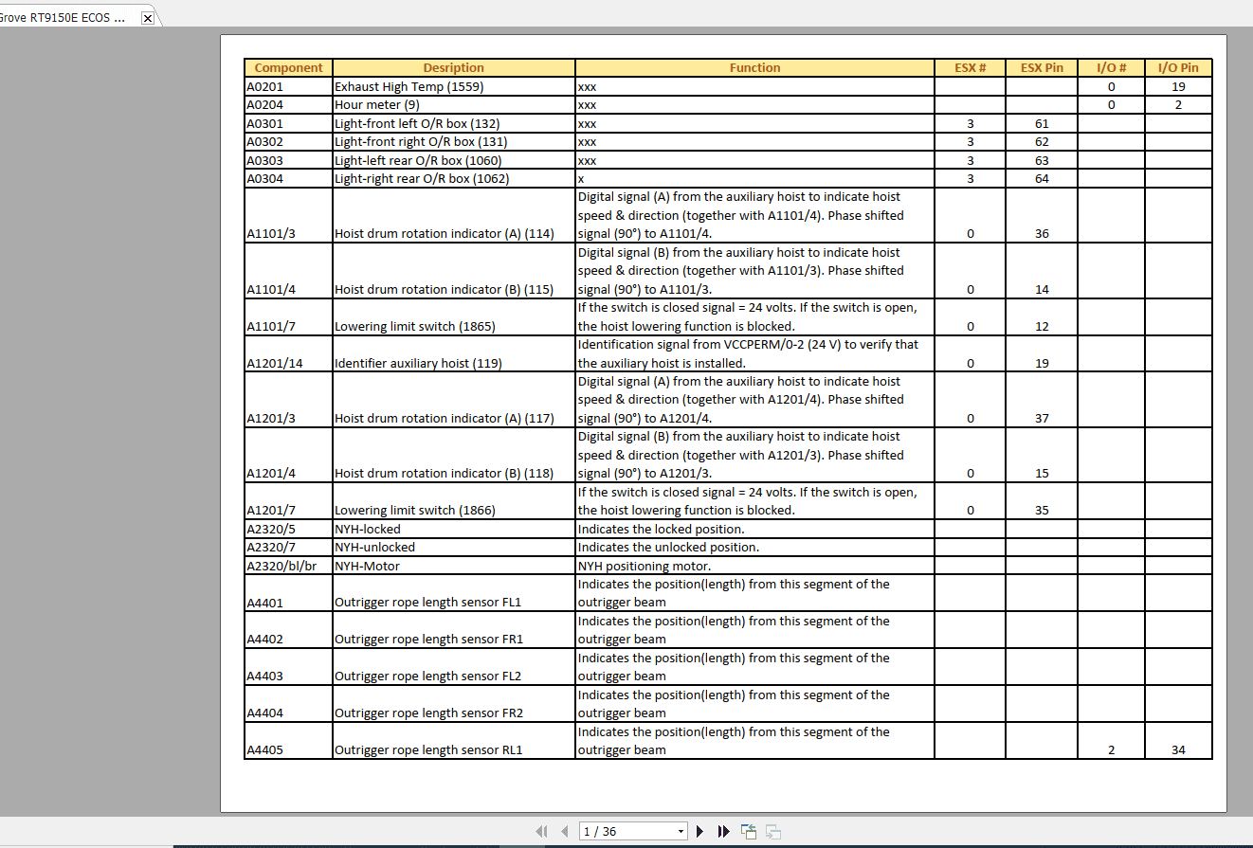Click the I/O # column header

[x=1111, y=68]
